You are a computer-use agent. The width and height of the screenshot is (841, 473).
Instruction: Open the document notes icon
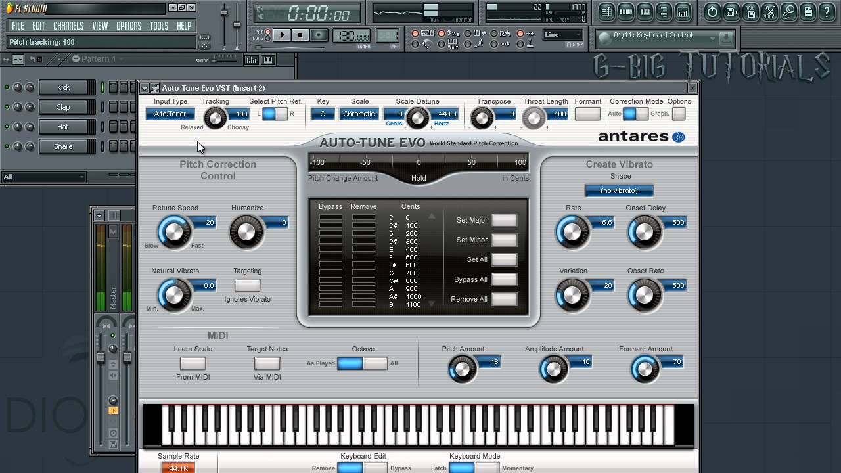point(807,12)
